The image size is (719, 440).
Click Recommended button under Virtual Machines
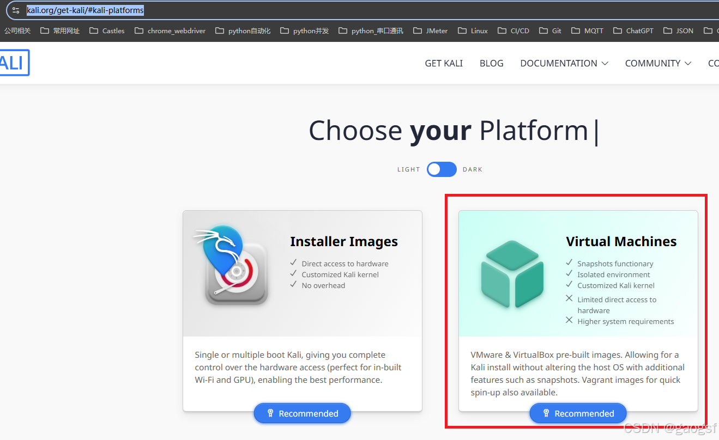pyautogui.click(x=578, y=413)
